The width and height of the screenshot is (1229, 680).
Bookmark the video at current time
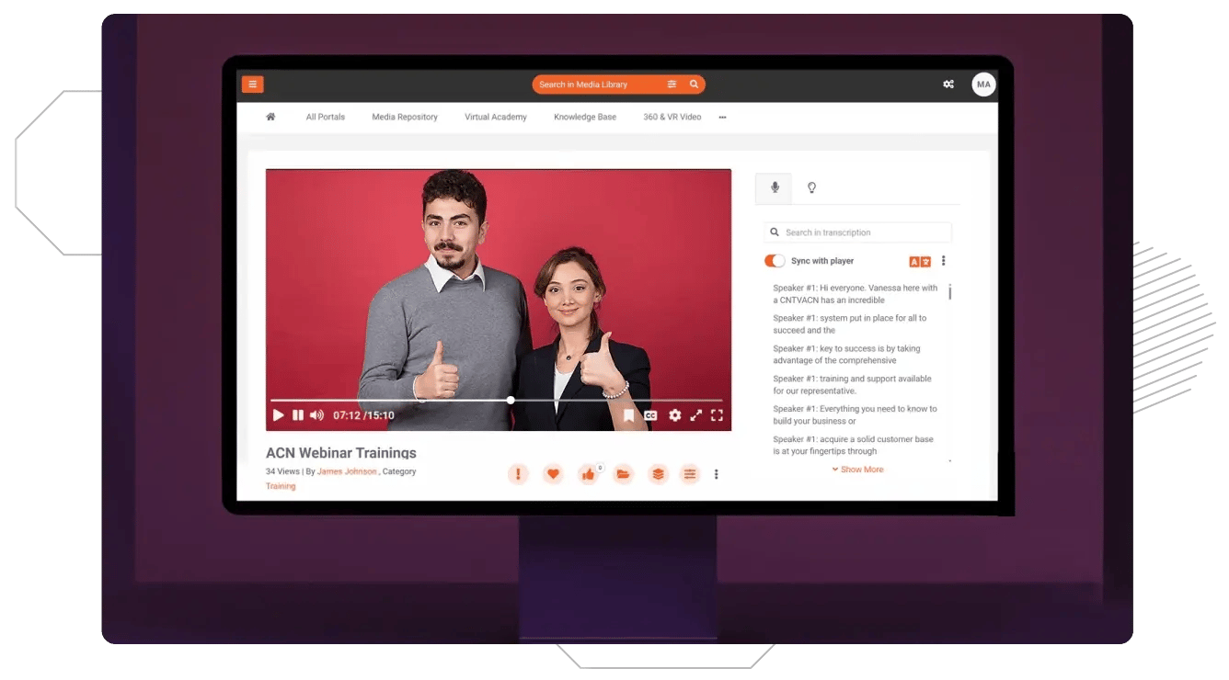[628, 415]
